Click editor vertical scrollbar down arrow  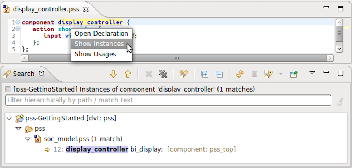(x=339, y=49)
